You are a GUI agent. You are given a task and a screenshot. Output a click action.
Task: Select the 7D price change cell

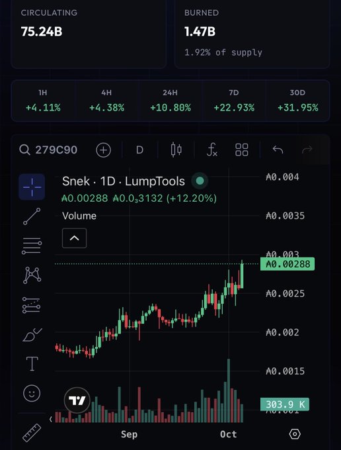click(x=234, y=101)
